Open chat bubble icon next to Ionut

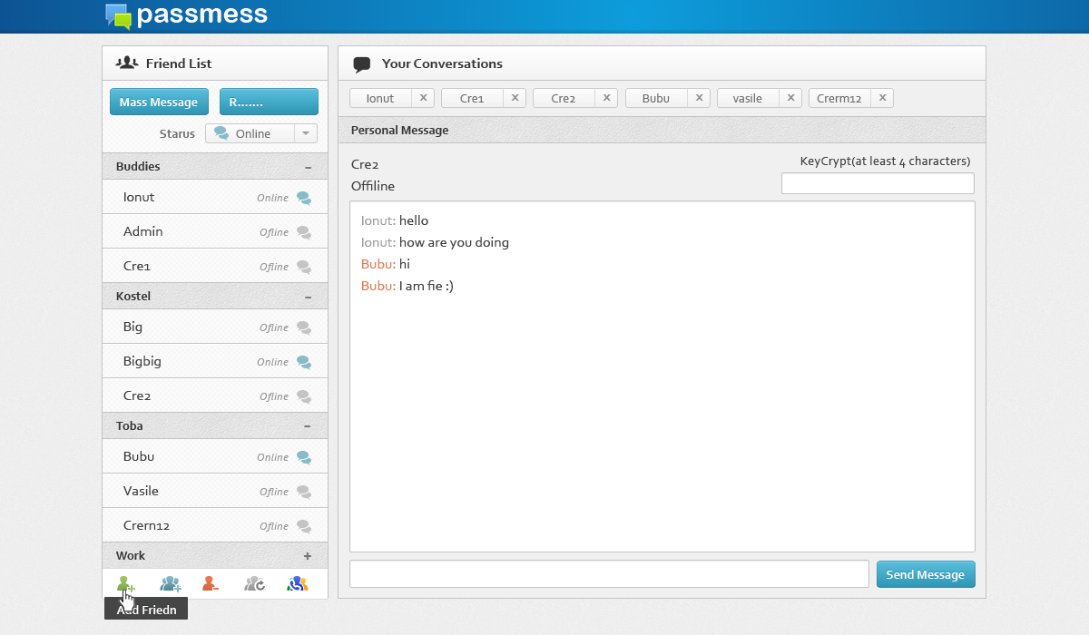pyautogui.click(x=304, y=198)
